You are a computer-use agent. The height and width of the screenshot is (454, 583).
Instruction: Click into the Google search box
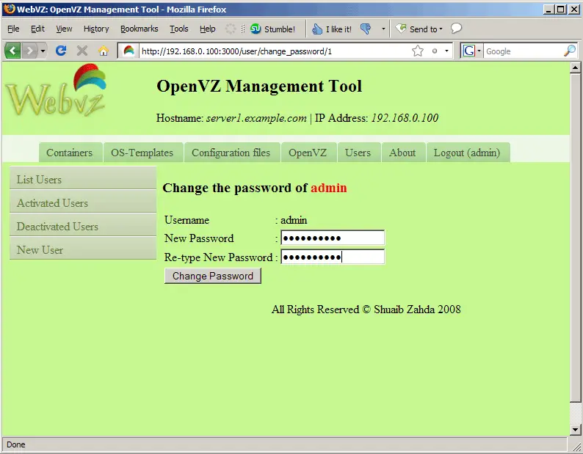tap(523, 51)
